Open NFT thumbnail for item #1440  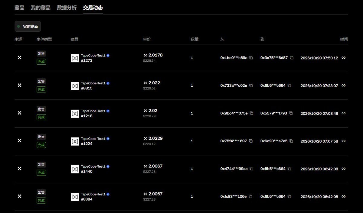(75, 169)
